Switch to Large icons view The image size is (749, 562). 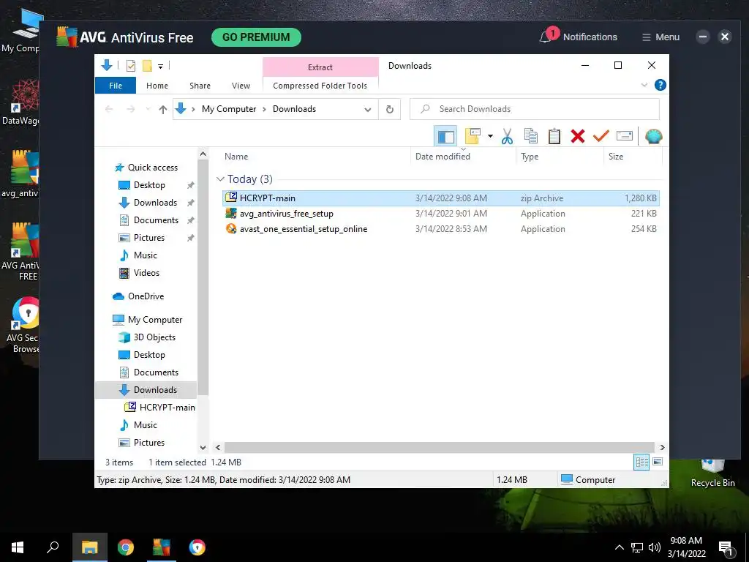658,462
